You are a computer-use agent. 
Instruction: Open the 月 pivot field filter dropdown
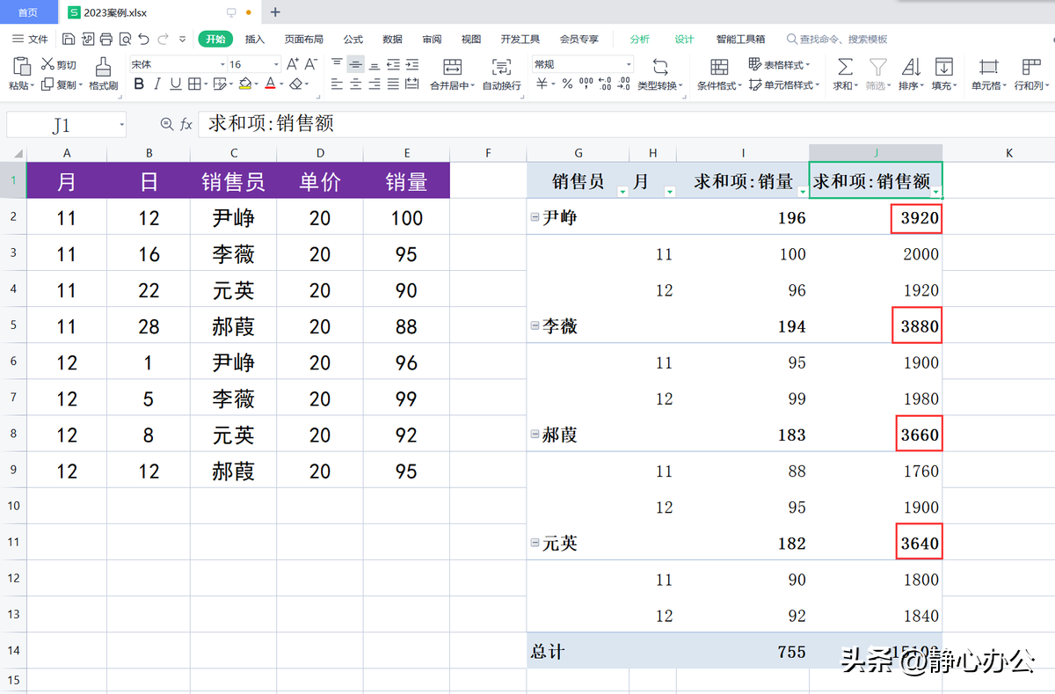670,191
